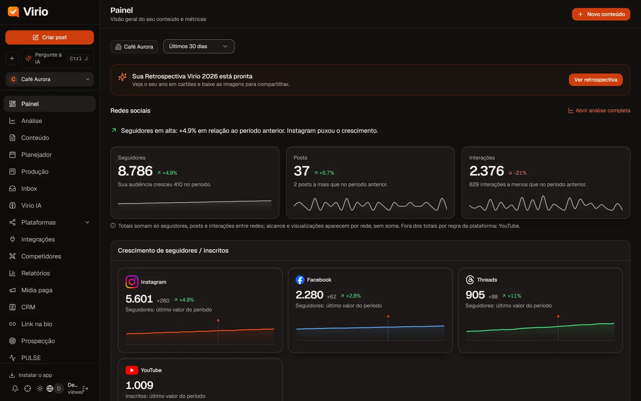
Task: Open the Planejador menu item
Action: [50, 155]
